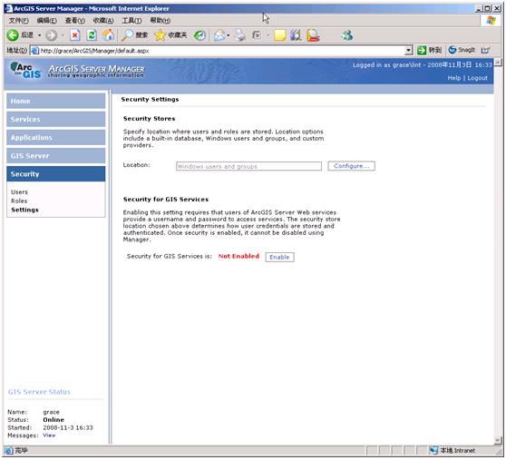Open the Services navigation panel
506x460 pixels.
[56, 119]
